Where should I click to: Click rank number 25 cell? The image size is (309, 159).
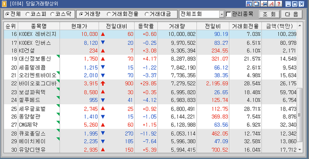pos(14,109)
